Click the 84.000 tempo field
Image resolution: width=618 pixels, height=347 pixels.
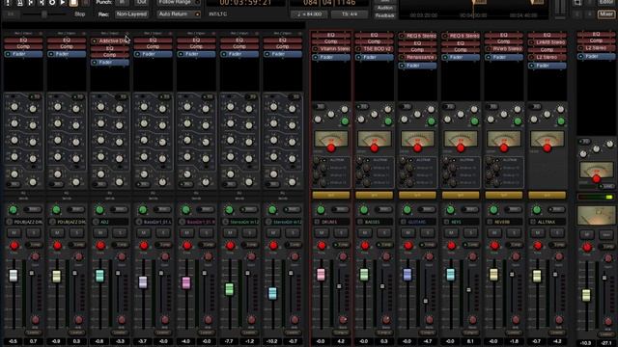pos(309,14)
